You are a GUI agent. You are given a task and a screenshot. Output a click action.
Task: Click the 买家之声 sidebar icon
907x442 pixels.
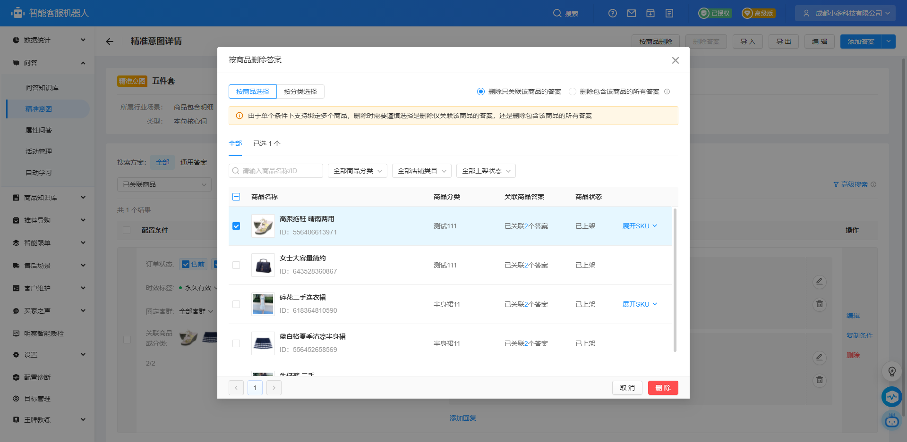click(x=16, y=311)
